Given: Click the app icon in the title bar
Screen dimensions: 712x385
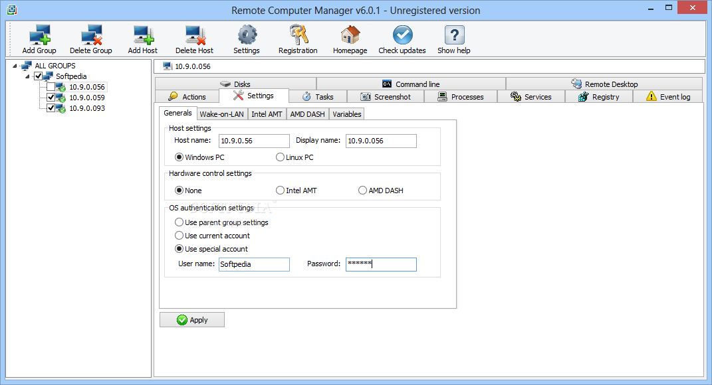Looking at the screenshot, I should (x=12, y=9).
